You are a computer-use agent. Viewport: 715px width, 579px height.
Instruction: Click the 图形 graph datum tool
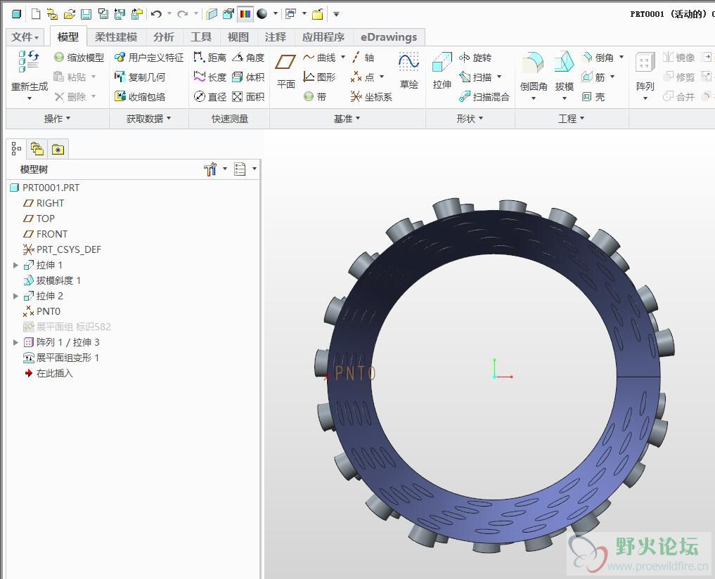click(320, 77)
